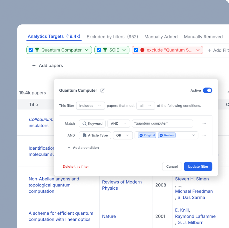Click the green funnel icon in Quantum Computer chip
229x228 pixels.
click(x=37, y=50)
